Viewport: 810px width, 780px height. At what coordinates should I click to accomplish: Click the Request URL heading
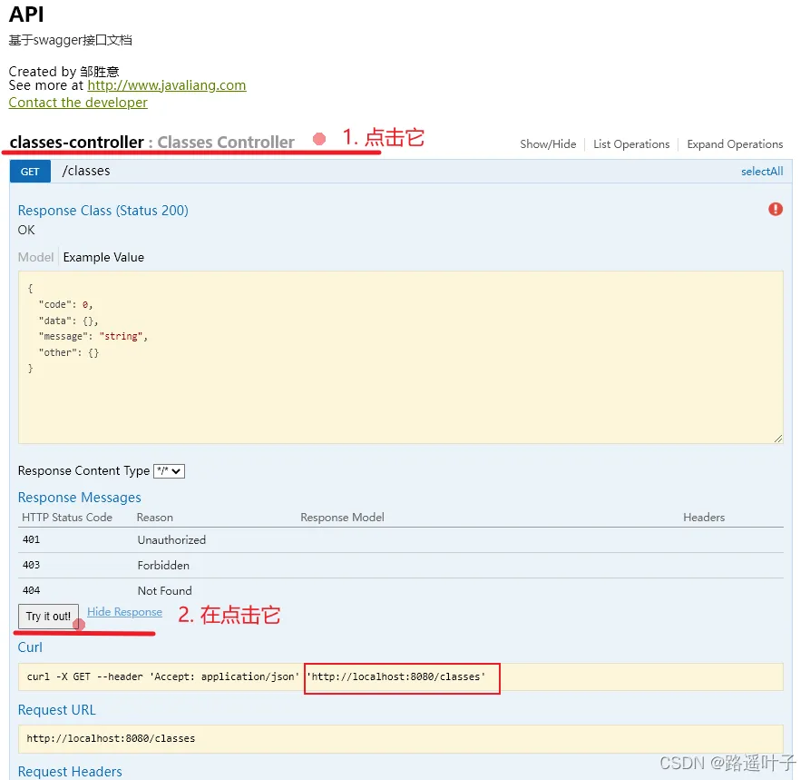[56, 710]
